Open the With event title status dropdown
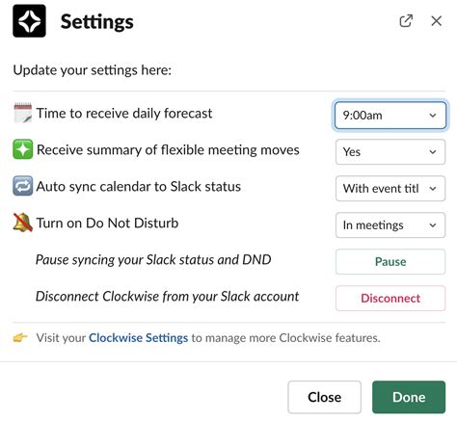Viewport: 457px width, 421px height. point(390,189)
